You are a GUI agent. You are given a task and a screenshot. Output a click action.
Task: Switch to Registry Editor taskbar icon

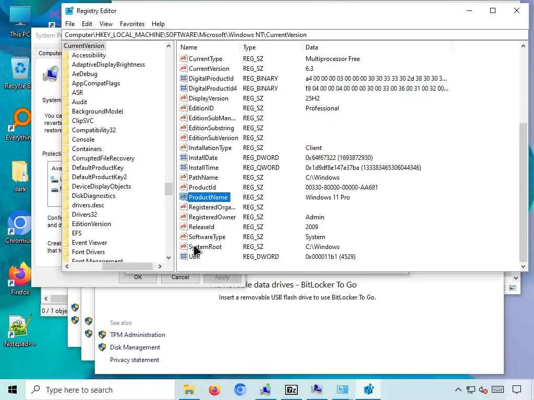point(368,390)
